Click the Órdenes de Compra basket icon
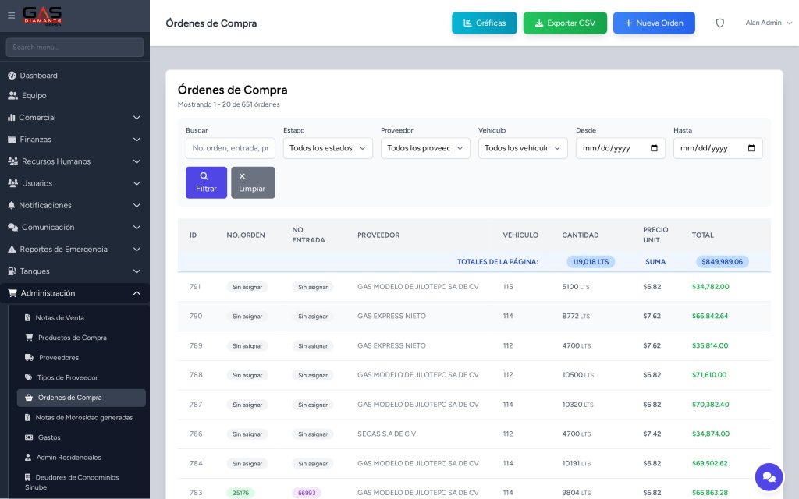Viewport: 799px width, 499px height. pos(29,397)
